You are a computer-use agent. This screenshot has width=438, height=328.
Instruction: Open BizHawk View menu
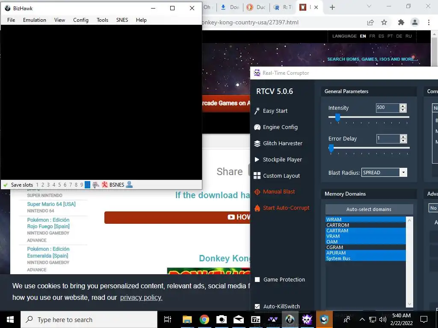pyautogui.click(x=59, y=20)
